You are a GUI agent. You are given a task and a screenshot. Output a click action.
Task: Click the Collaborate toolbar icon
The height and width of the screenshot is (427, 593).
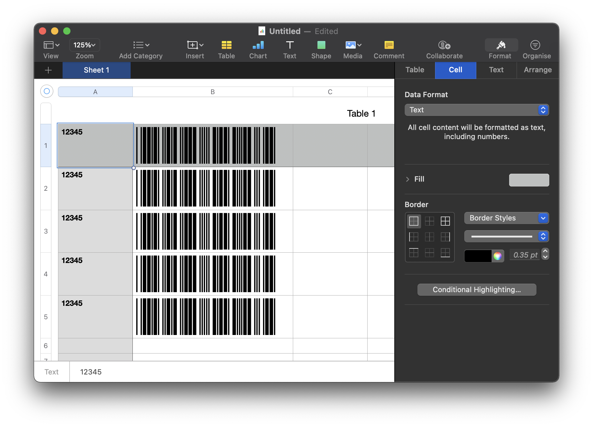(444, 45)
